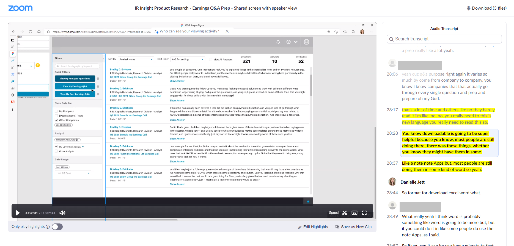Check the My Company checkbox
This screenshot has height=246, width=514.
point(56,111)
